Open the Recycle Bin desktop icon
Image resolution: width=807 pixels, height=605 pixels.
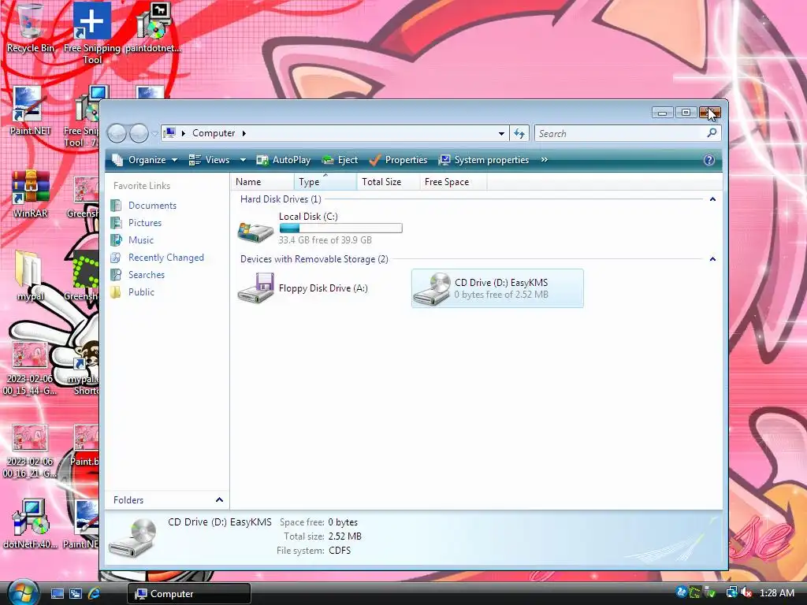[30, 28]
